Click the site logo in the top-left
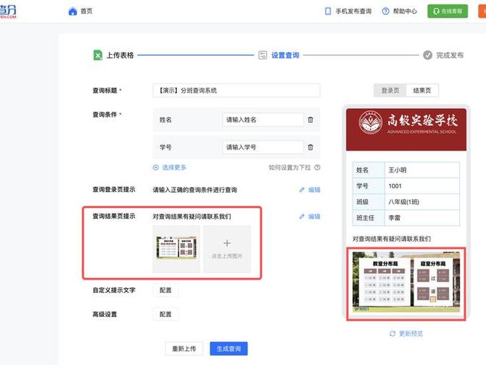 point(8,12)
